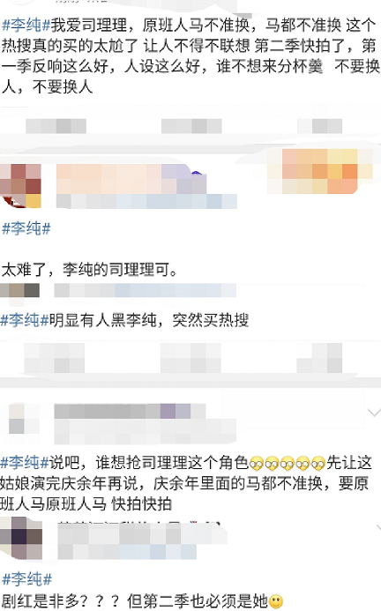
Task: Comment on the 突然买热搜 post
Action: (190, 358)
